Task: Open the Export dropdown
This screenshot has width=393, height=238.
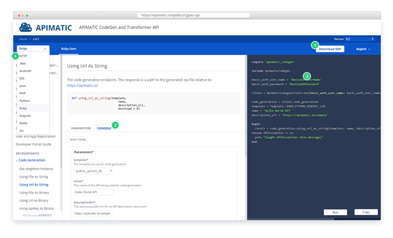Action: 363,49
